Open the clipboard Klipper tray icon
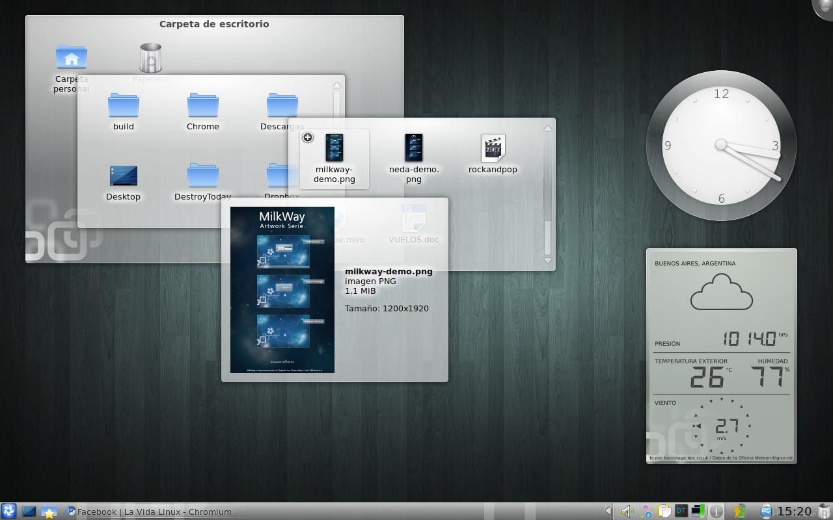The height and width of the screenshot is (520, 833). (664, 512)
